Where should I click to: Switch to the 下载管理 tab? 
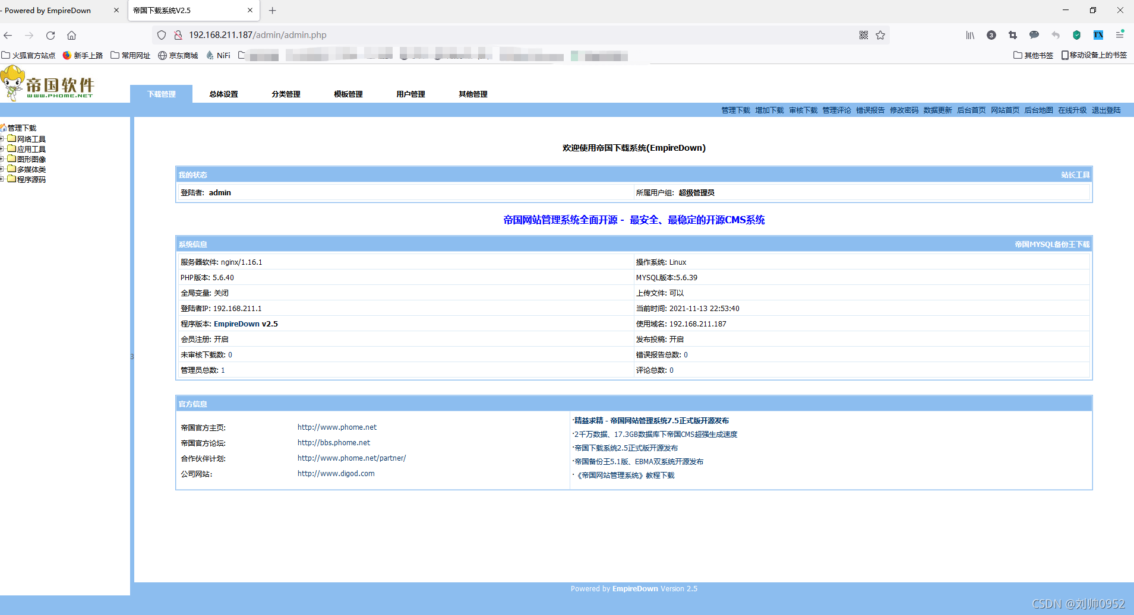tap(162, 94)
